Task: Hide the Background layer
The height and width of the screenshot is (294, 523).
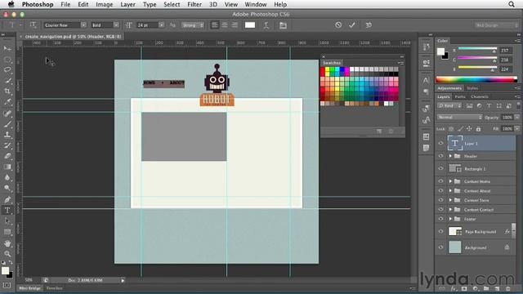Action: click(440, 247)
